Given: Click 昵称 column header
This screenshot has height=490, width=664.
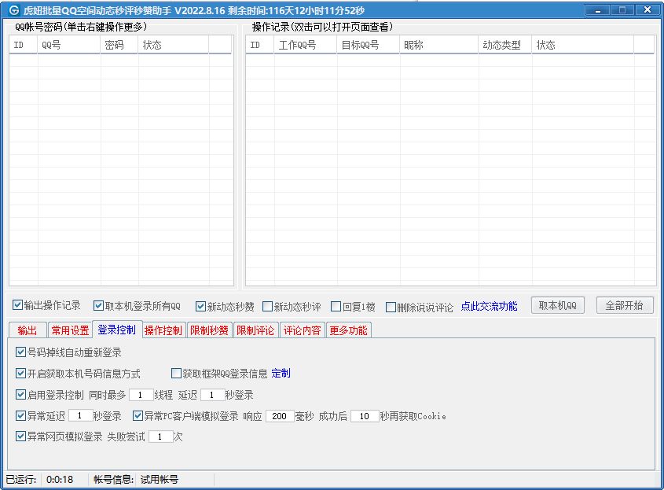Looking at the screenshot, I should [x=439, y=45].
